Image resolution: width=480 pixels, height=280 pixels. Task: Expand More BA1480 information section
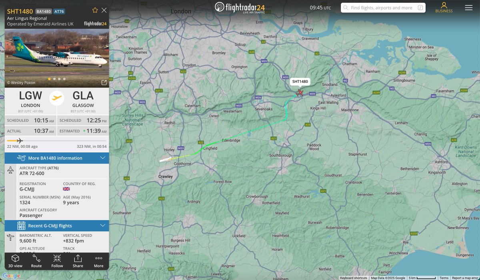[57, 158]
